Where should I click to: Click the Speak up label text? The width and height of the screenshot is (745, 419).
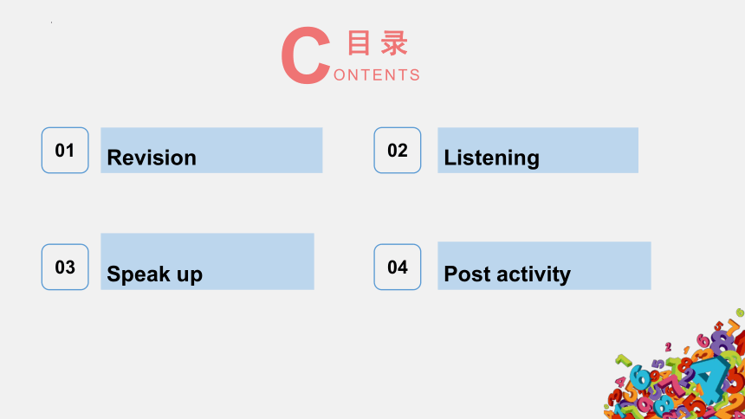pyautogui.click(x=154, y=274)
